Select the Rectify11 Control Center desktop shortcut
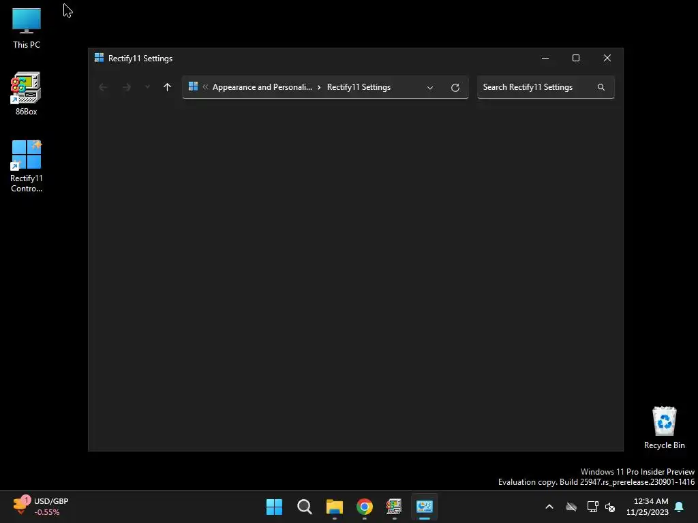 pos(27,166)
